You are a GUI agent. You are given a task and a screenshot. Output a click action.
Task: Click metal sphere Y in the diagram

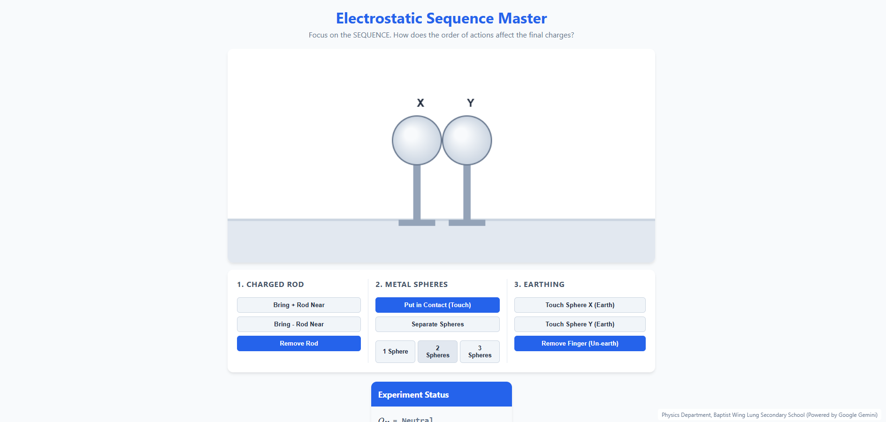[467, 140]
